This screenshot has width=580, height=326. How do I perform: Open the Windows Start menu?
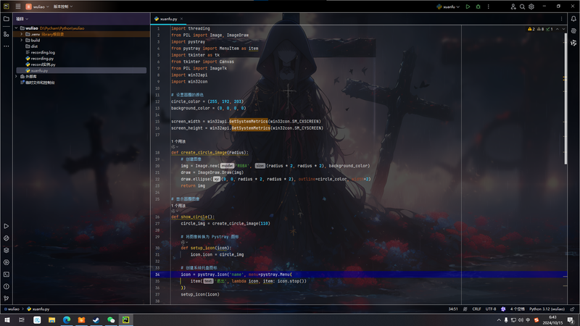click(7, 319)
